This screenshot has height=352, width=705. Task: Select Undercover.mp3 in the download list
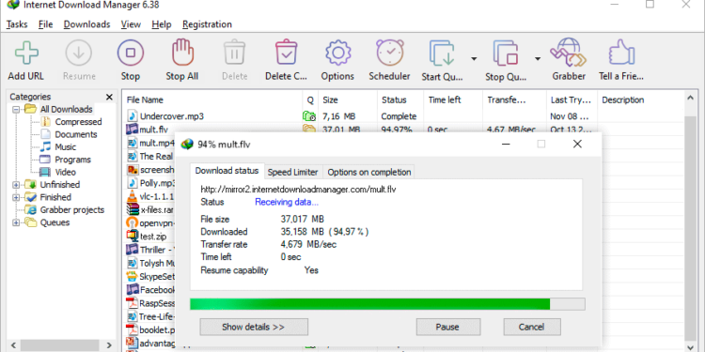pyautogui.click(x=171, y=116)
